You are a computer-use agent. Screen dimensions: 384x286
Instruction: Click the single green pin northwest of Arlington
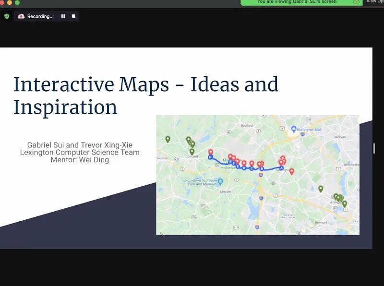click(321, 189)
